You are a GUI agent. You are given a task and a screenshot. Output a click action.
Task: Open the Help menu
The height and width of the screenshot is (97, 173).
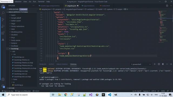(48, 2)
